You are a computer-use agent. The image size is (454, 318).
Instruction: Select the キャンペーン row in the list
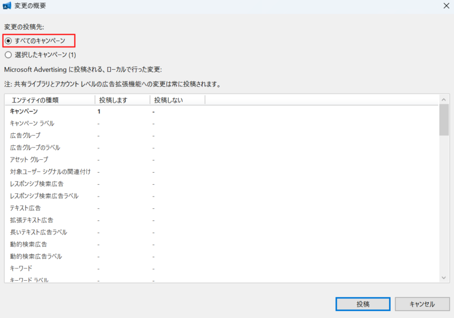pyautogui.click(x=24, y=111)
